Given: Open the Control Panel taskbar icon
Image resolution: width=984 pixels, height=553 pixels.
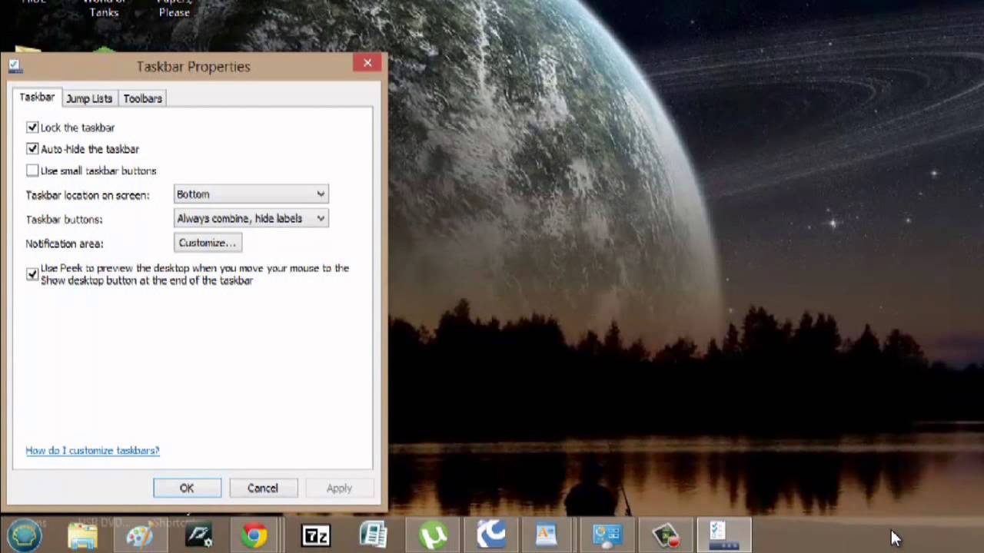Looking at the screenshot, I should (x=607, y=535).
